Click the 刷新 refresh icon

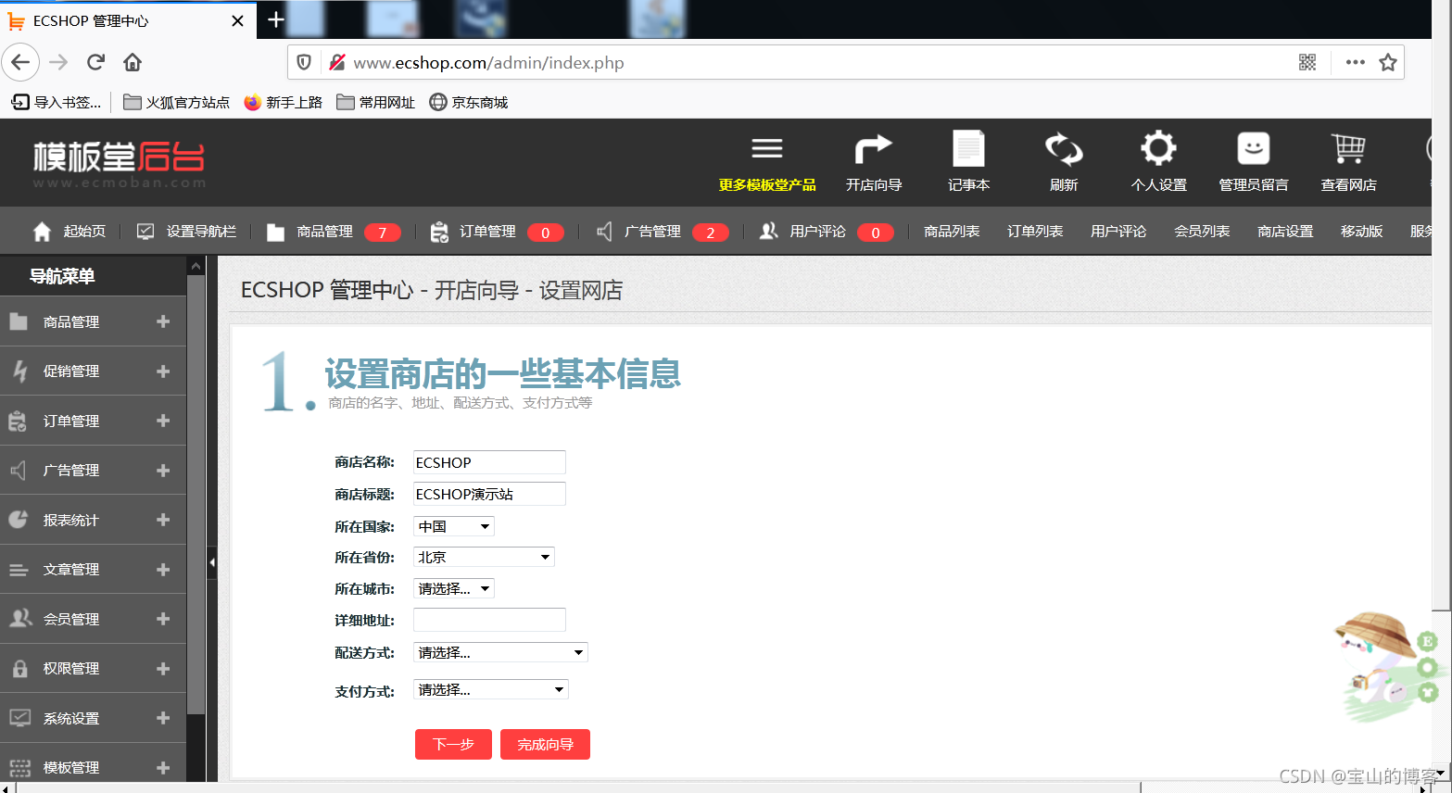1064,149
